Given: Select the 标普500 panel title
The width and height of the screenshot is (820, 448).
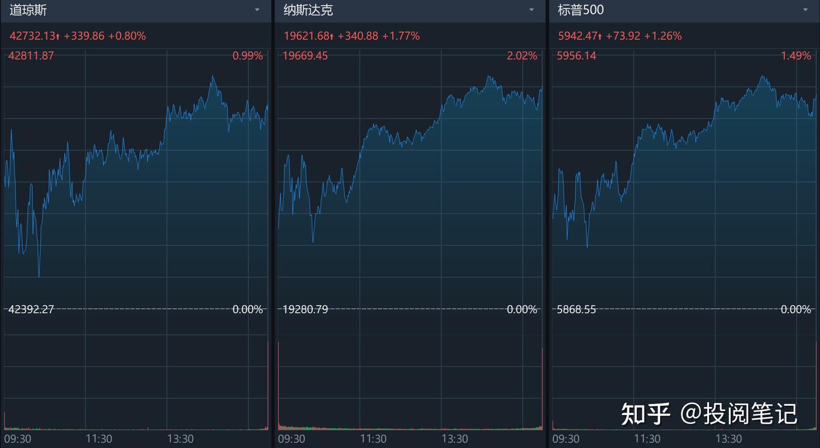Looking at the screenshot, I should pyautogui.click(x=581, y=10).
